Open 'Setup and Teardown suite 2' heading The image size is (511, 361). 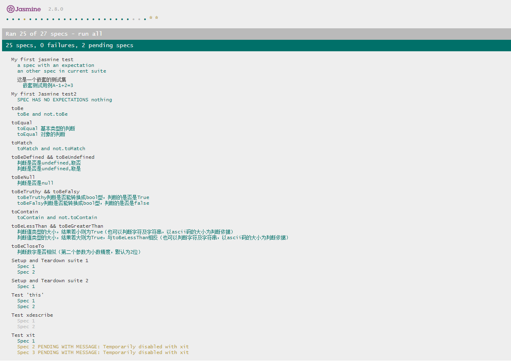tap(50, 281)
